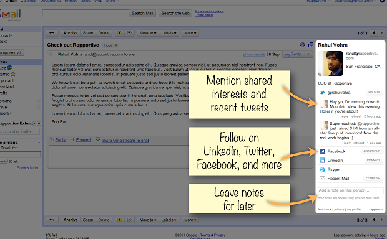
Task: Report Spam from the upper toolbar
Action: coord(88,33)
